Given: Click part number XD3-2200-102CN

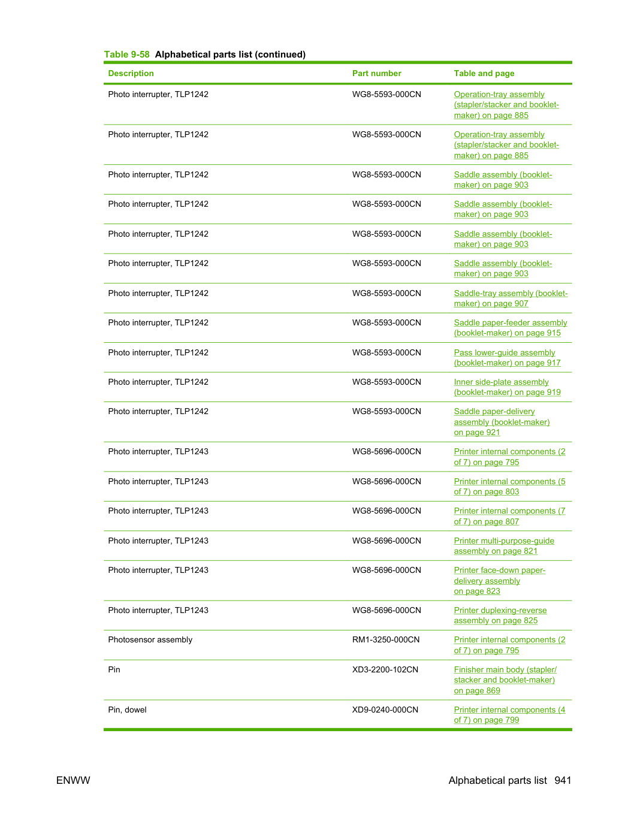Looking at the screenshot, I should (x=385, y=669).
